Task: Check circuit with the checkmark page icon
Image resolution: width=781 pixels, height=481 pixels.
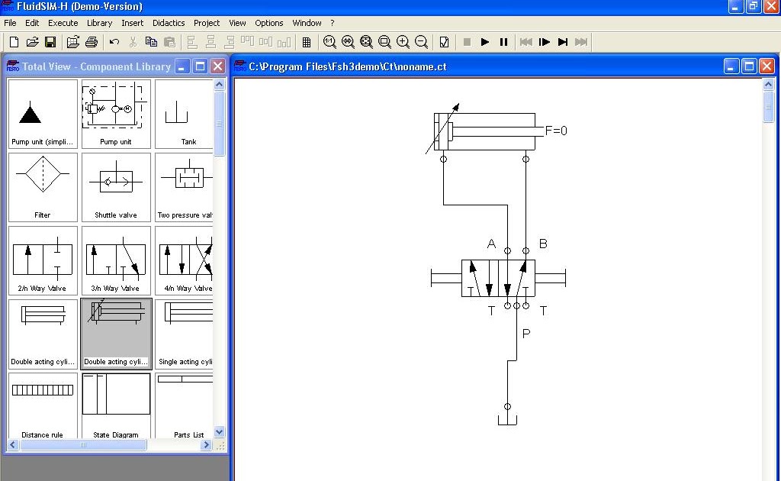Action: 444,42
